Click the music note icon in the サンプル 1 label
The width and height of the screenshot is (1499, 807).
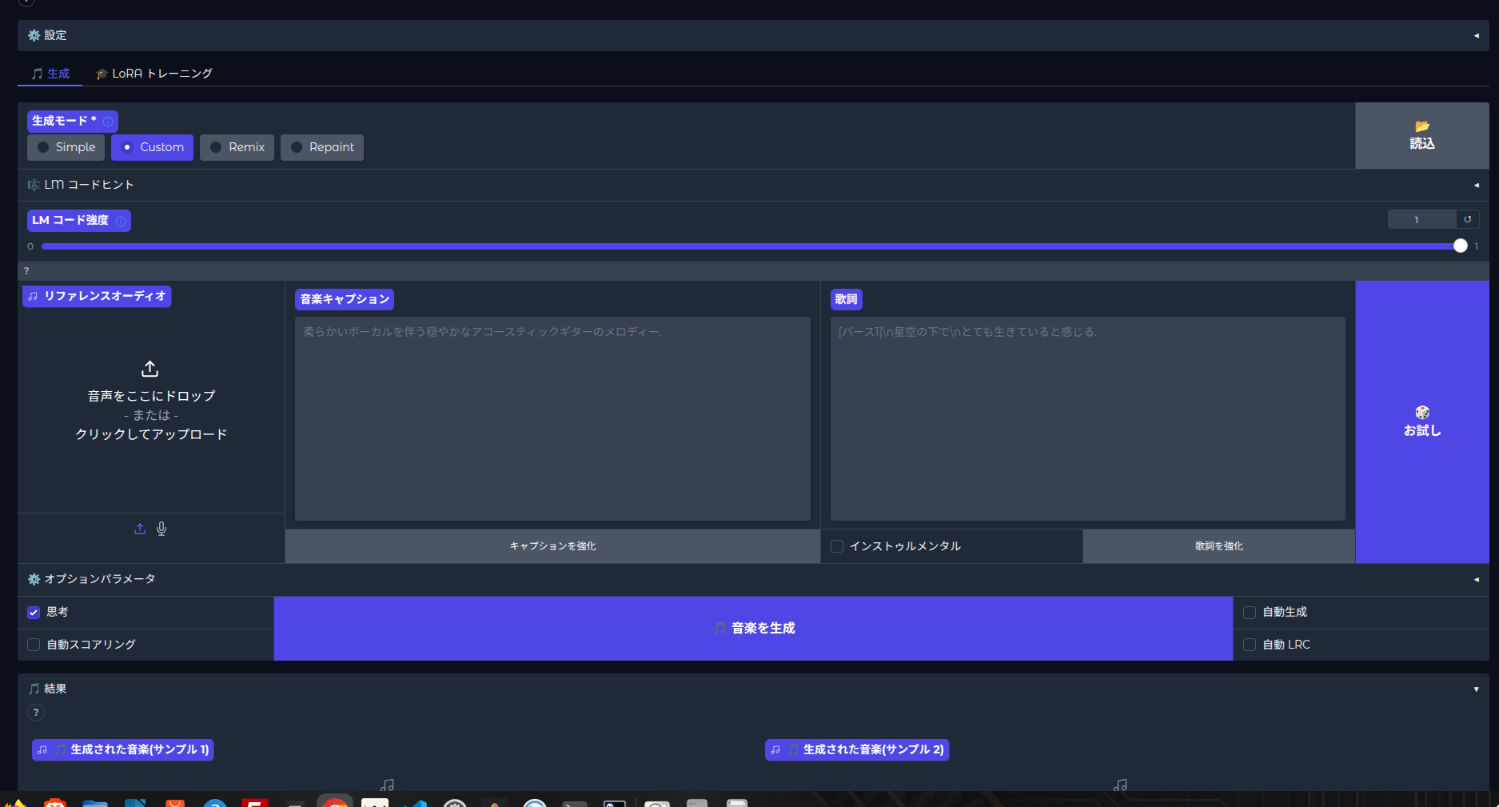pyautogui.click(x=42, y=750)
